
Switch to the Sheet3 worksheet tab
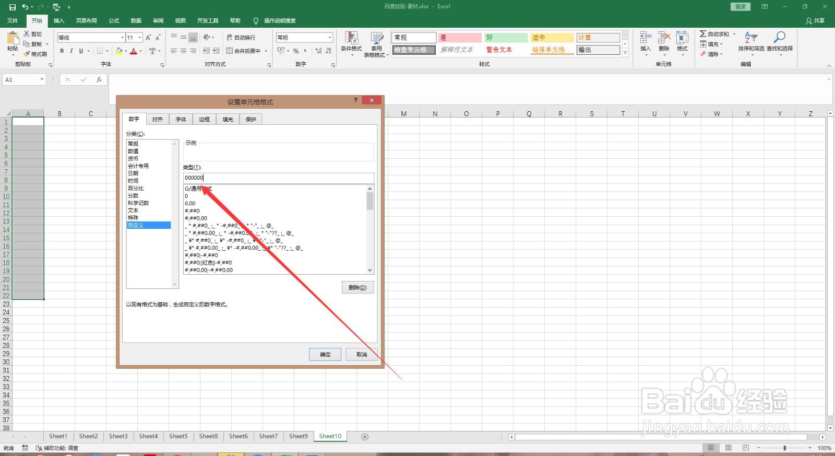tap(118, 437)
